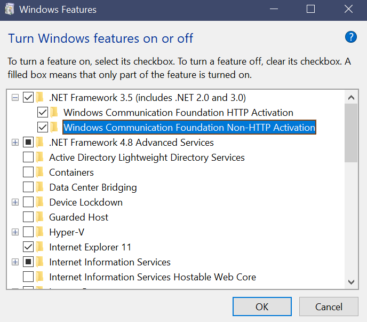
Task: Click folder icon beside Active Directory Lightweight Directory Services
Action: tap(40, 157)
